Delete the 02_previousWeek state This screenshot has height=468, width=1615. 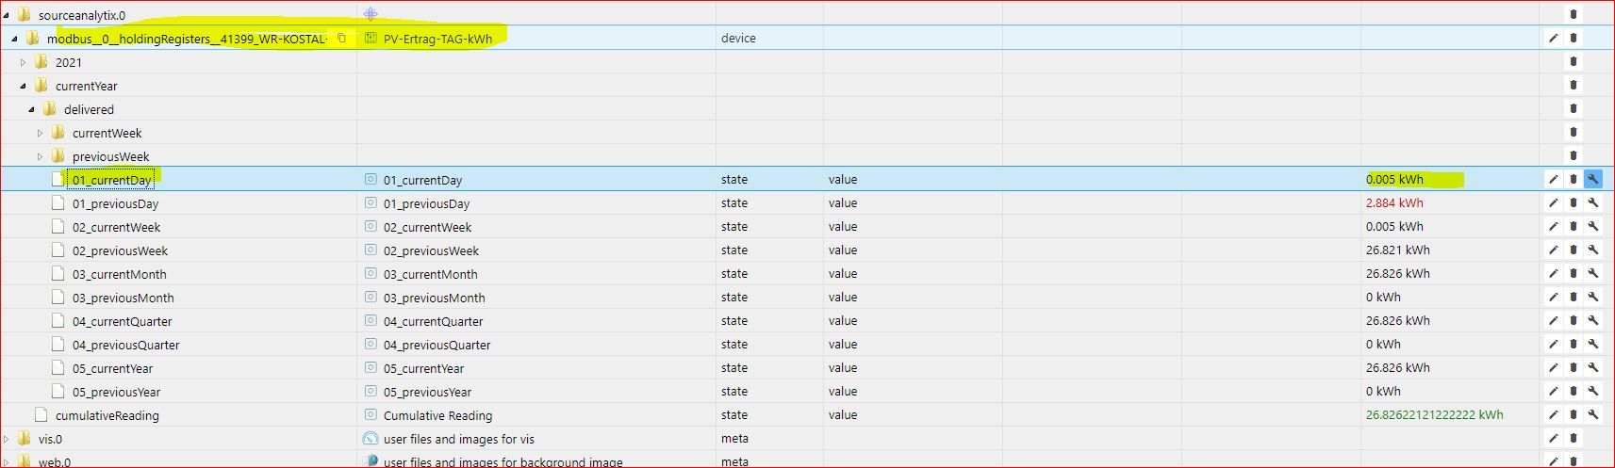click(1573, 250)
